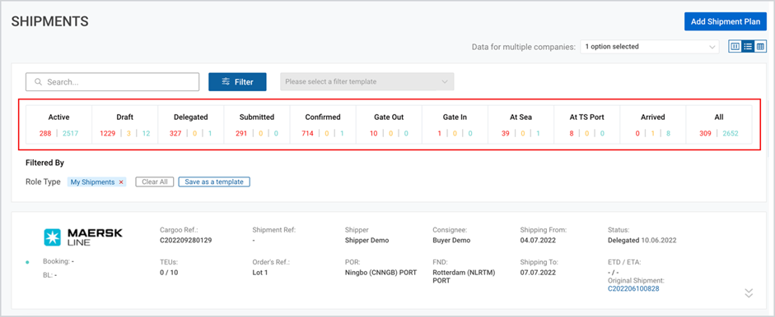
Task: Click Cargoo Ref value C202209280129
Action: tap(185, 240)
